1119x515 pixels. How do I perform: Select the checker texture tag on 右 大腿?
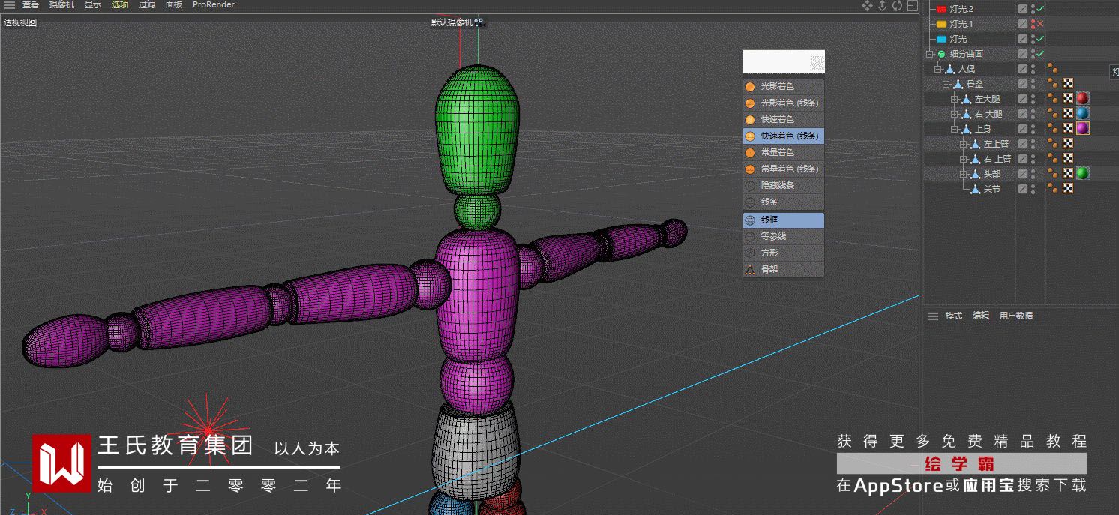[1068, 114]
